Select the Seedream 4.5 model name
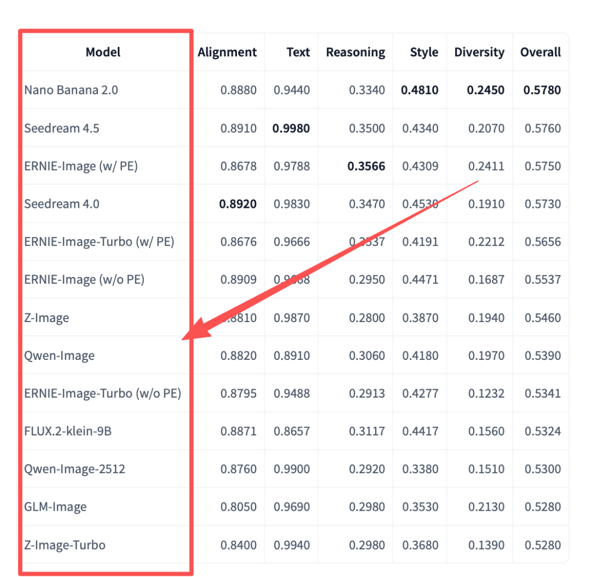Viewport: 591px width, 577px height. pos(61,128)
